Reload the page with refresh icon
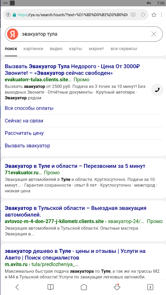The height and width of the screenshot is (295, 166). pos(143,15)
